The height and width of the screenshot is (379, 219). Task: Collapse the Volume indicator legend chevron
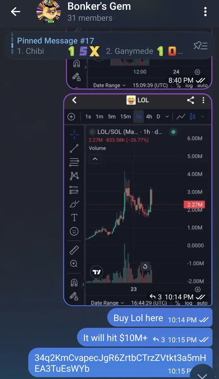pos(95,159)
